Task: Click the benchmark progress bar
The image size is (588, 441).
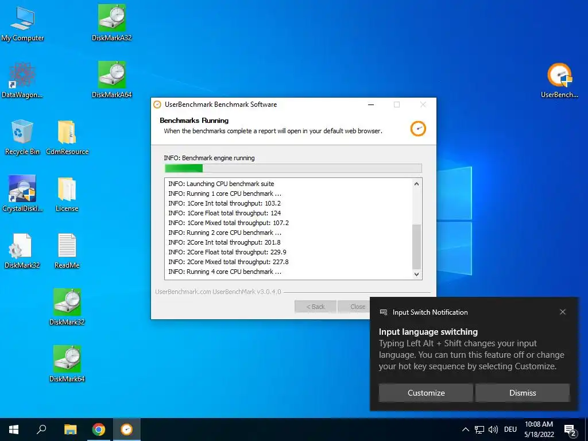Action: pos(293,168)
